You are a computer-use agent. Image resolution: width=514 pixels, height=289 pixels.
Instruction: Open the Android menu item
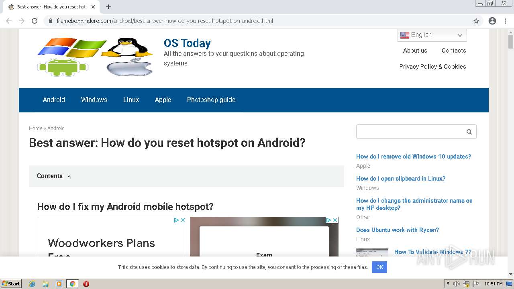coord(54,100)
